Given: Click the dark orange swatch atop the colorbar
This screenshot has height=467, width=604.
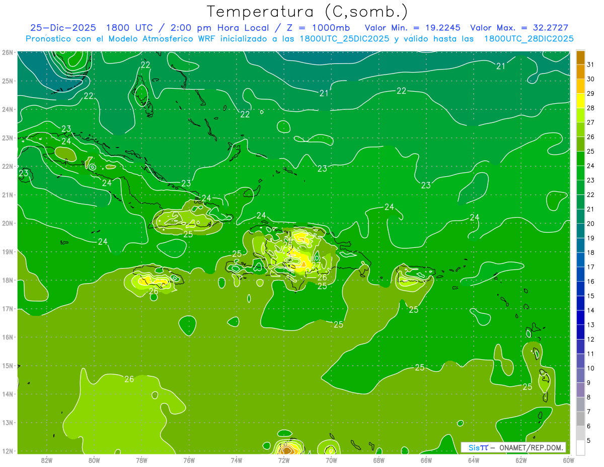Looking at the screenshot, I should click(x=580, y=57).
